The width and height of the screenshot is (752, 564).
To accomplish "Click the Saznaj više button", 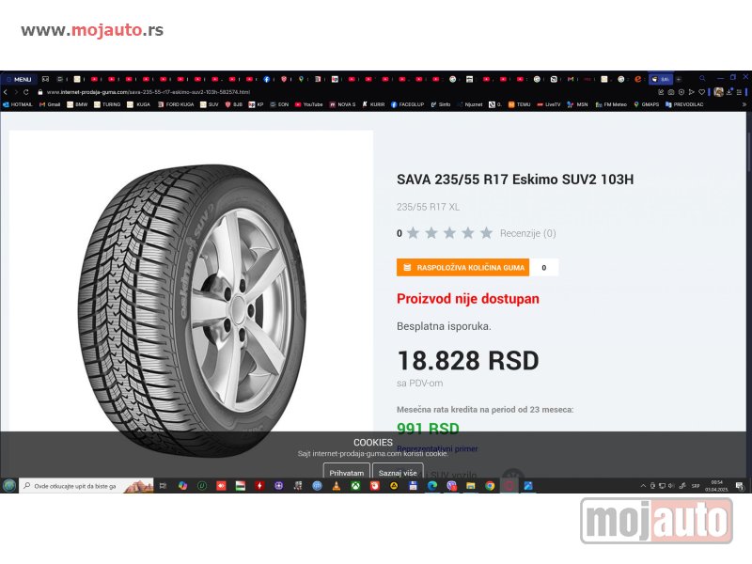I will 398,473.
